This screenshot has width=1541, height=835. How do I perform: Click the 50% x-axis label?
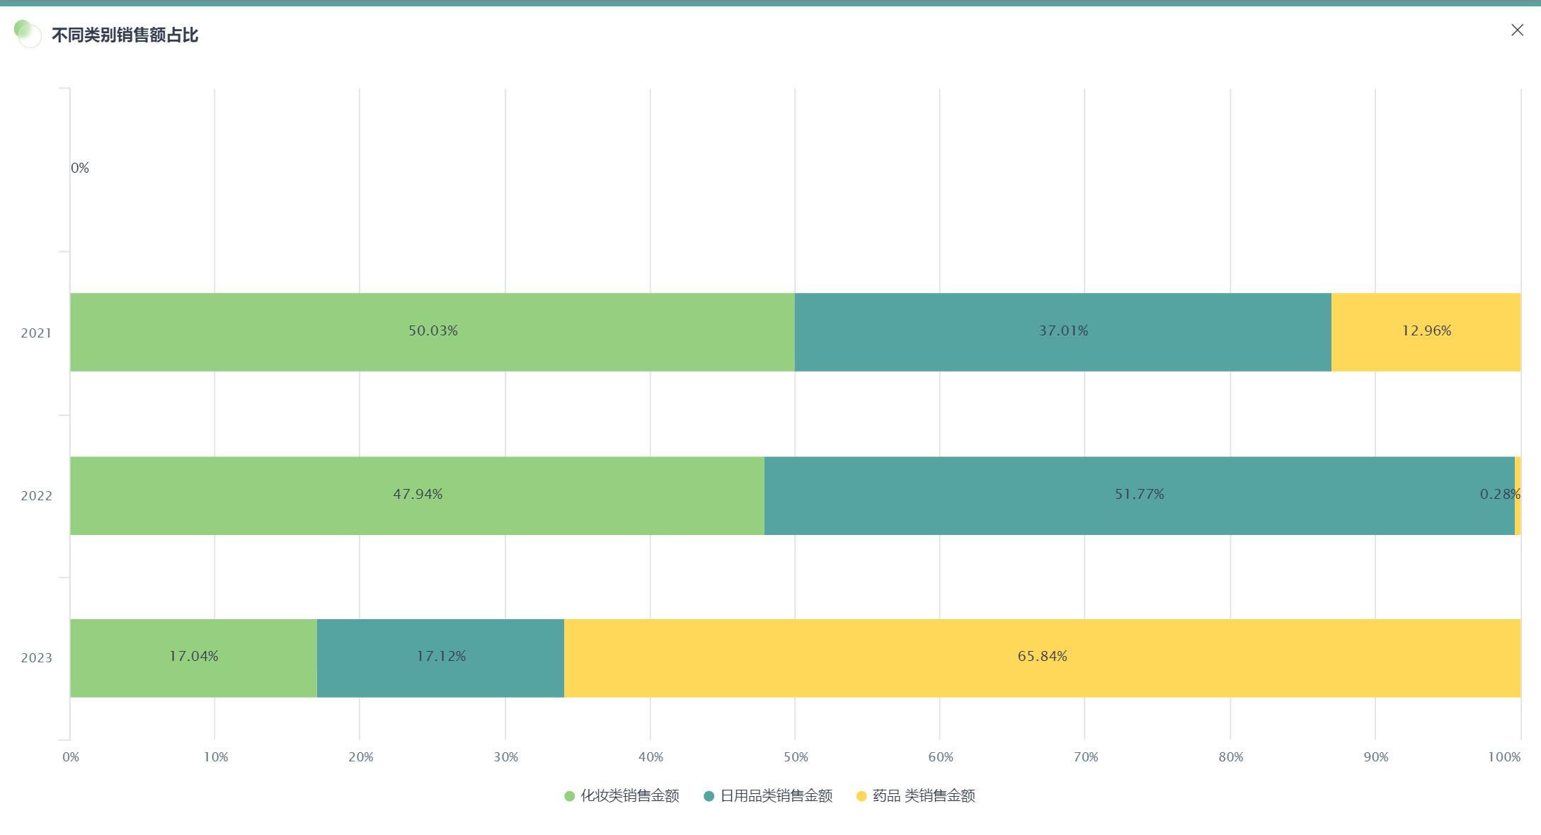pos(796,757)
